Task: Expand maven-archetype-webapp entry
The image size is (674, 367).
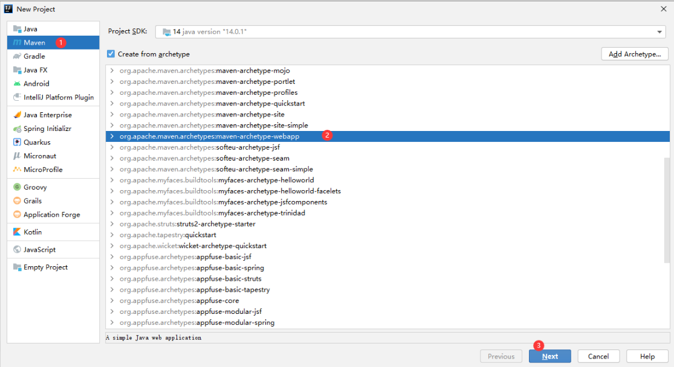Action: click(112, 136)
